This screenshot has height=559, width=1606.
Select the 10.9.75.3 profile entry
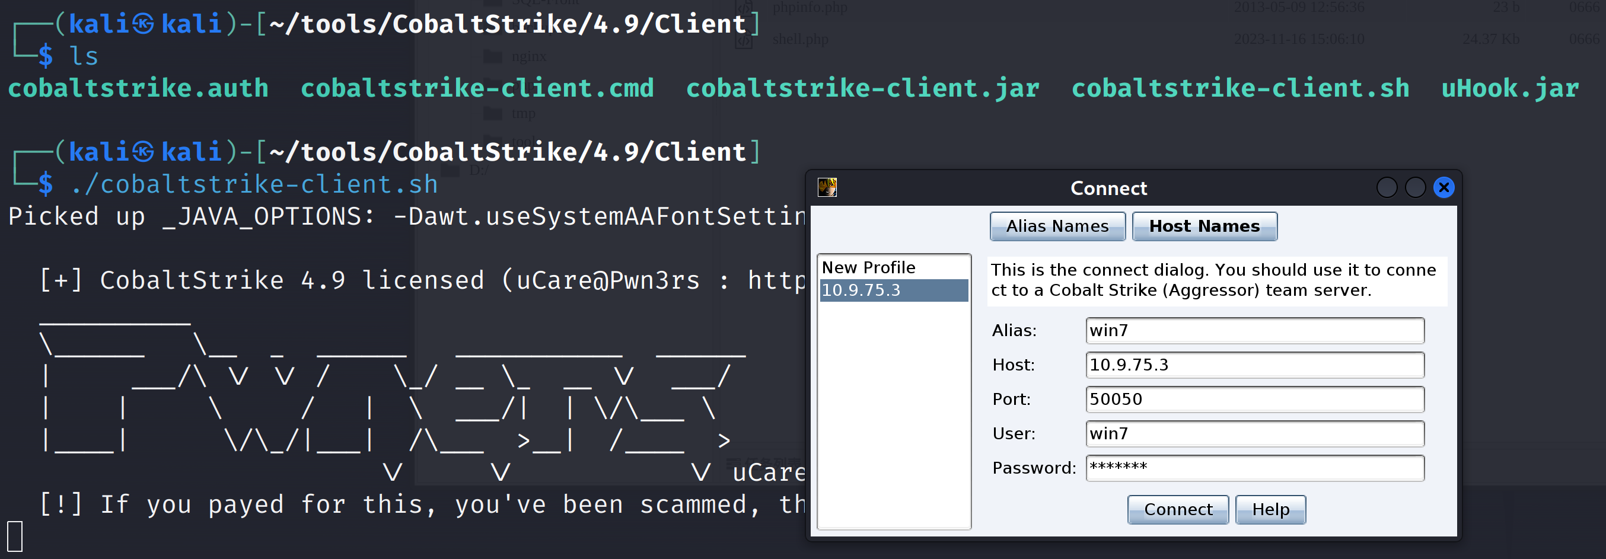[x=893, y=290]
